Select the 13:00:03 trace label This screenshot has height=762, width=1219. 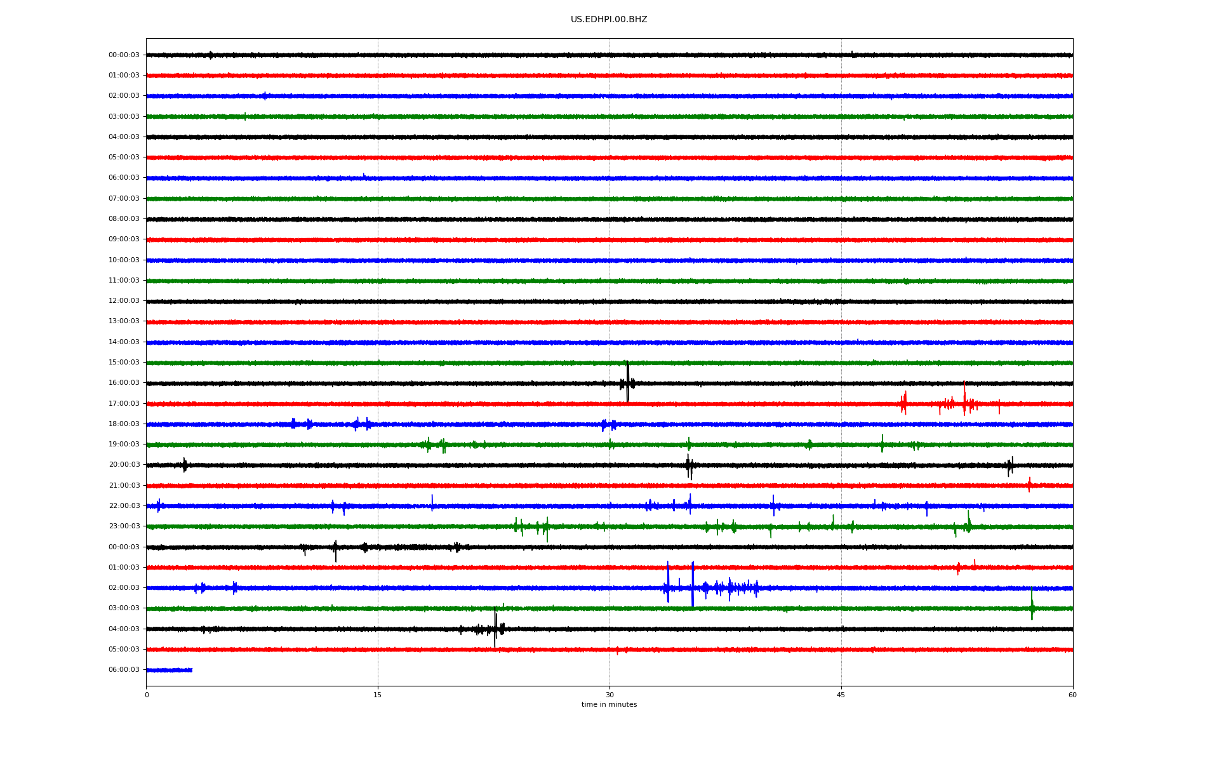coord(124,321)
